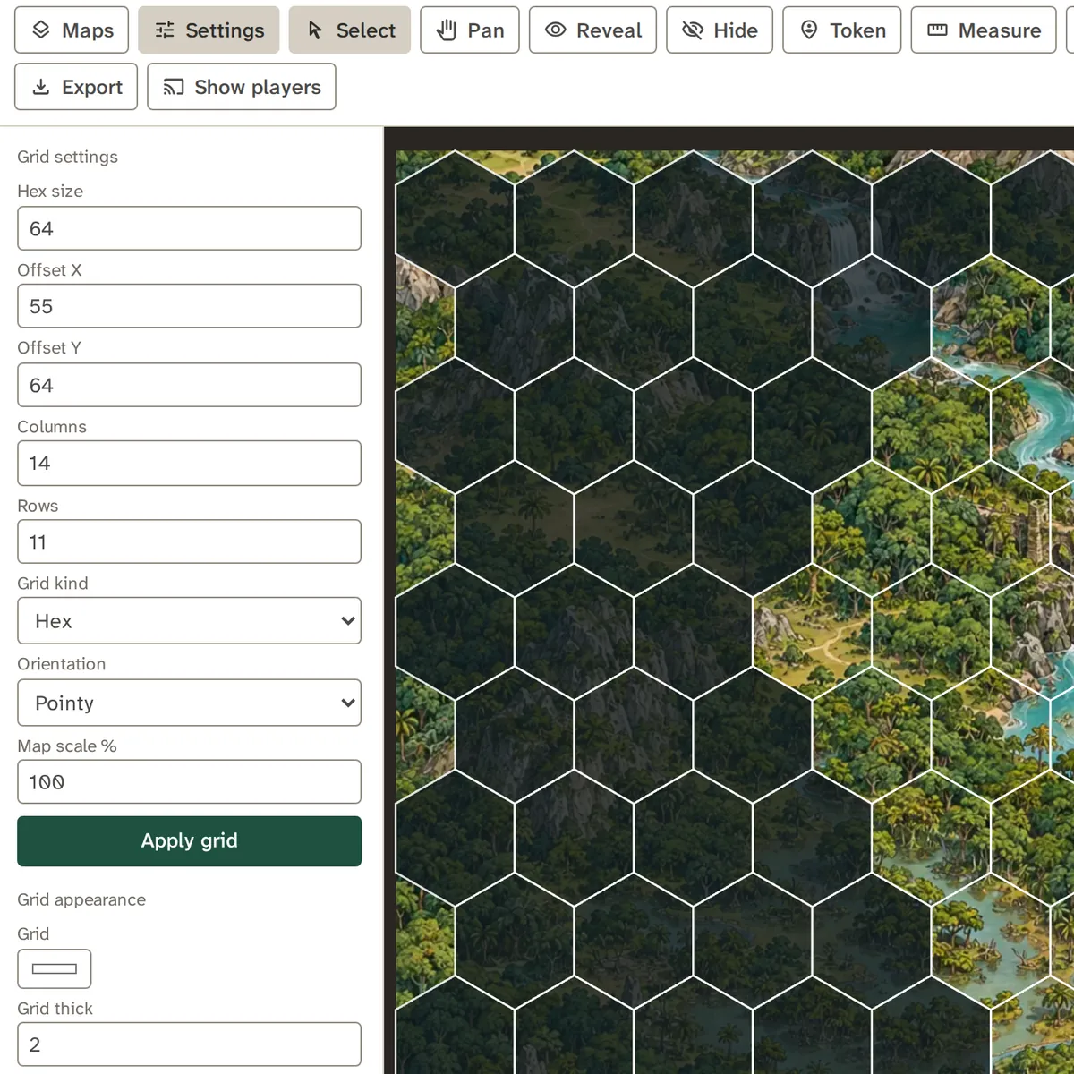Open the Orientation dropdown
This screenshot has height=1074, width=1074.
(189, 703)
